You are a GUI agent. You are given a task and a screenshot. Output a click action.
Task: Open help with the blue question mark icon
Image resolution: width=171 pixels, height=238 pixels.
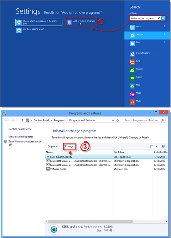tap(163, 146)
